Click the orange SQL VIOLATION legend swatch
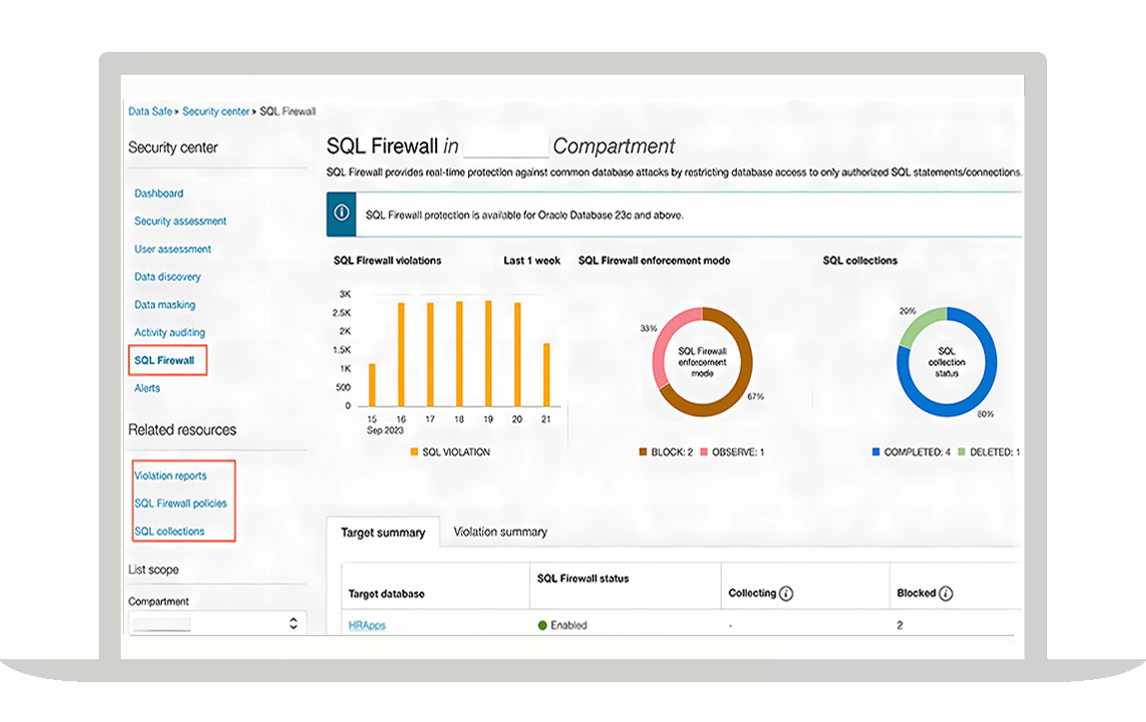1146x722 pixels. [414, 453]
